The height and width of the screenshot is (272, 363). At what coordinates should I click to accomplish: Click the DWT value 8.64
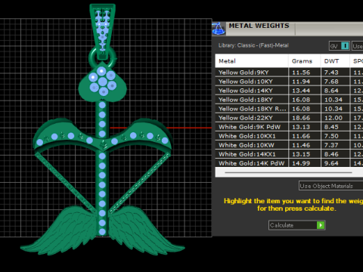click(331, 91)
